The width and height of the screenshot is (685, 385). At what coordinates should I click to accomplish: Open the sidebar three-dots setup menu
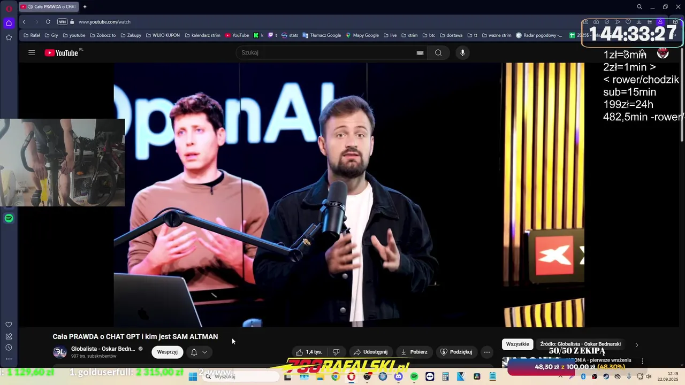(9, 359)
